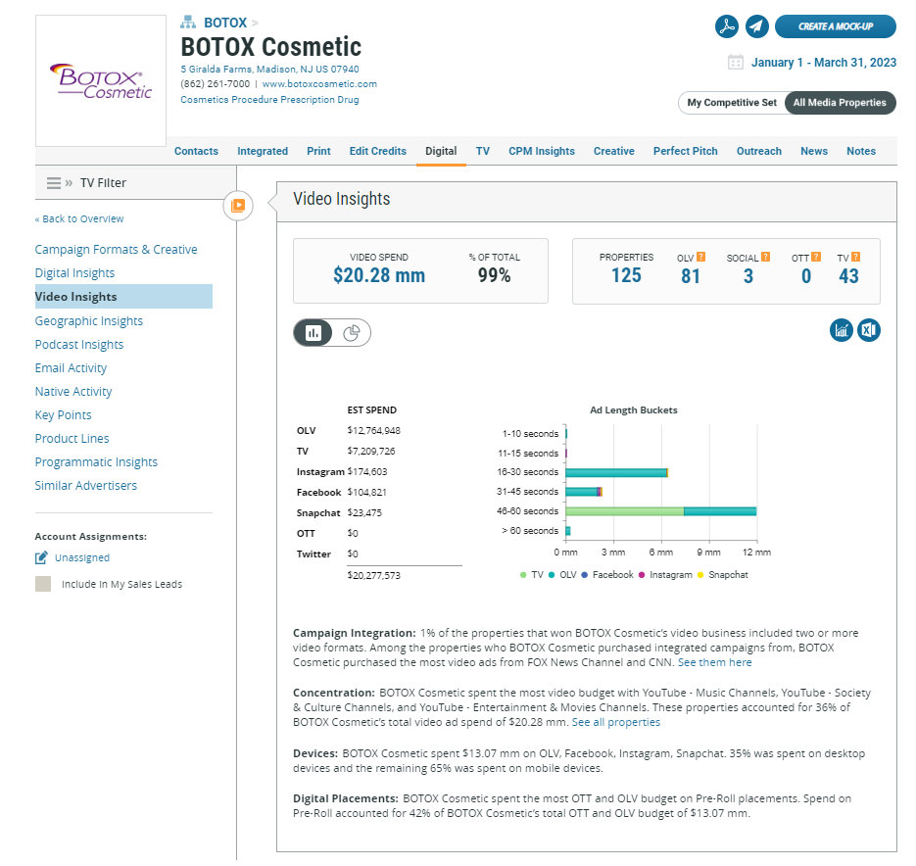916x866 pixels.
Task: Click Cosmetics Procedure Prescription Drug category link
Action: click(x=269, y=99)
